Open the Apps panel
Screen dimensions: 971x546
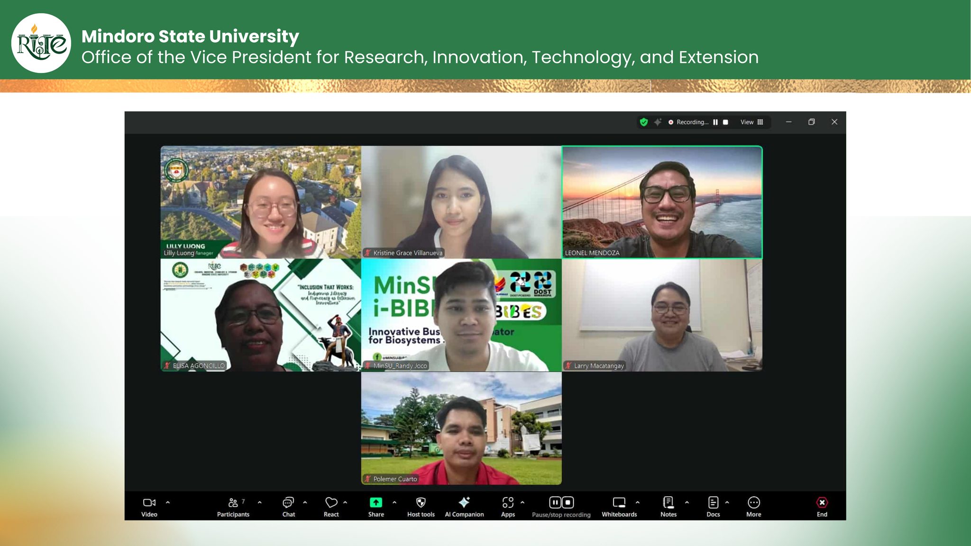507,503
